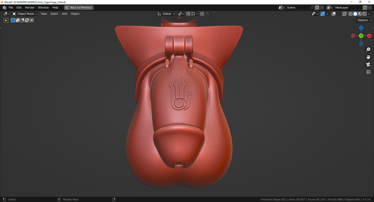
Task: Open the proportional editing falloff menu
Action: click(209, 14)
